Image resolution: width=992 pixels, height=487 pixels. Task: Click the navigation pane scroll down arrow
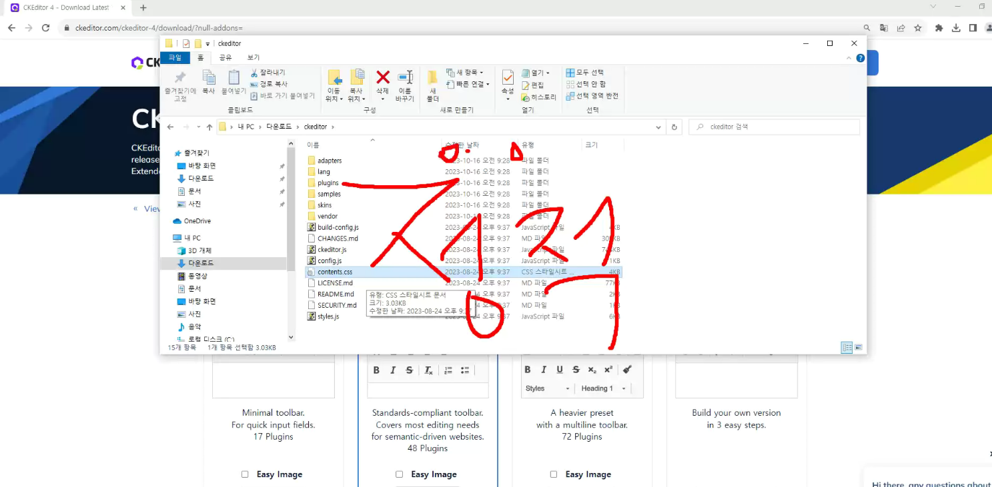tap(291, 337)
